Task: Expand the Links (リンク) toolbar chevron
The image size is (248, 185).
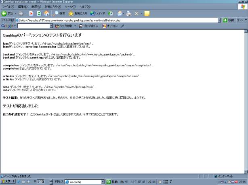Action: pos(246,20)
